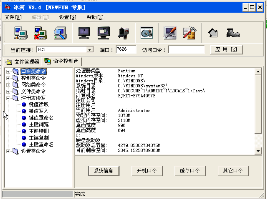Expand the 网络类命令 tree node
Viewport: 267px width, 199px height.
pos(8,85)
